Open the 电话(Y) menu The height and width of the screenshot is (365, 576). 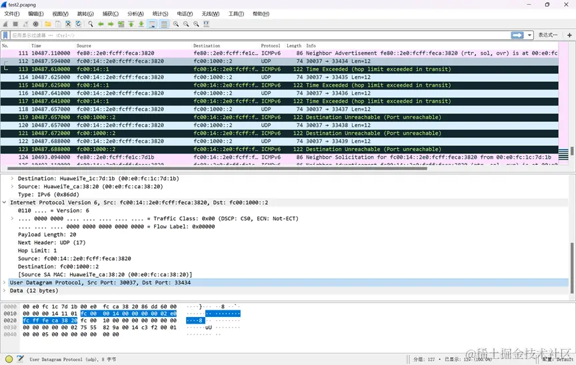point(185,13)
